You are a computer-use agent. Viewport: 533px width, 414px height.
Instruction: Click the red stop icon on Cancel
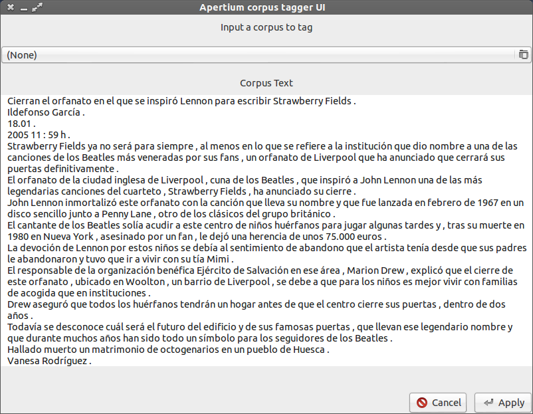coord(422,403)
